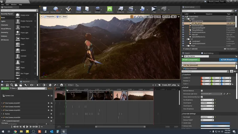Image resolution: width=238 pixels, height=134 pixels.
Task: Uncheck Colors Determined By Sun Position
Action: [x=202, y=97]
